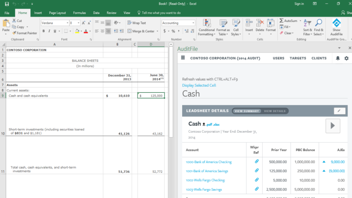Increase the cell indent

121,31
